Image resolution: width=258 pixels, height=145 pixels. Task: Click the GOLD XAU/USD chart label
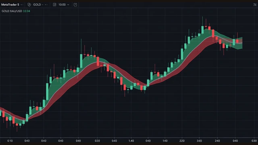(12, 11)
